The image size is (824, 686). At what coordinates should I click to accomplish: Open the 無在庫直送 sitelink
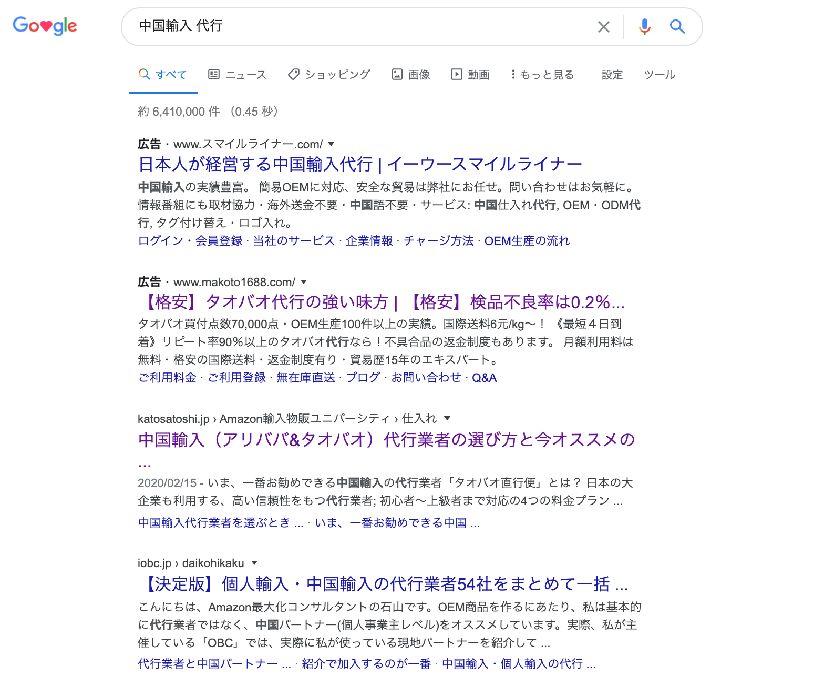(x=306, y=378)
